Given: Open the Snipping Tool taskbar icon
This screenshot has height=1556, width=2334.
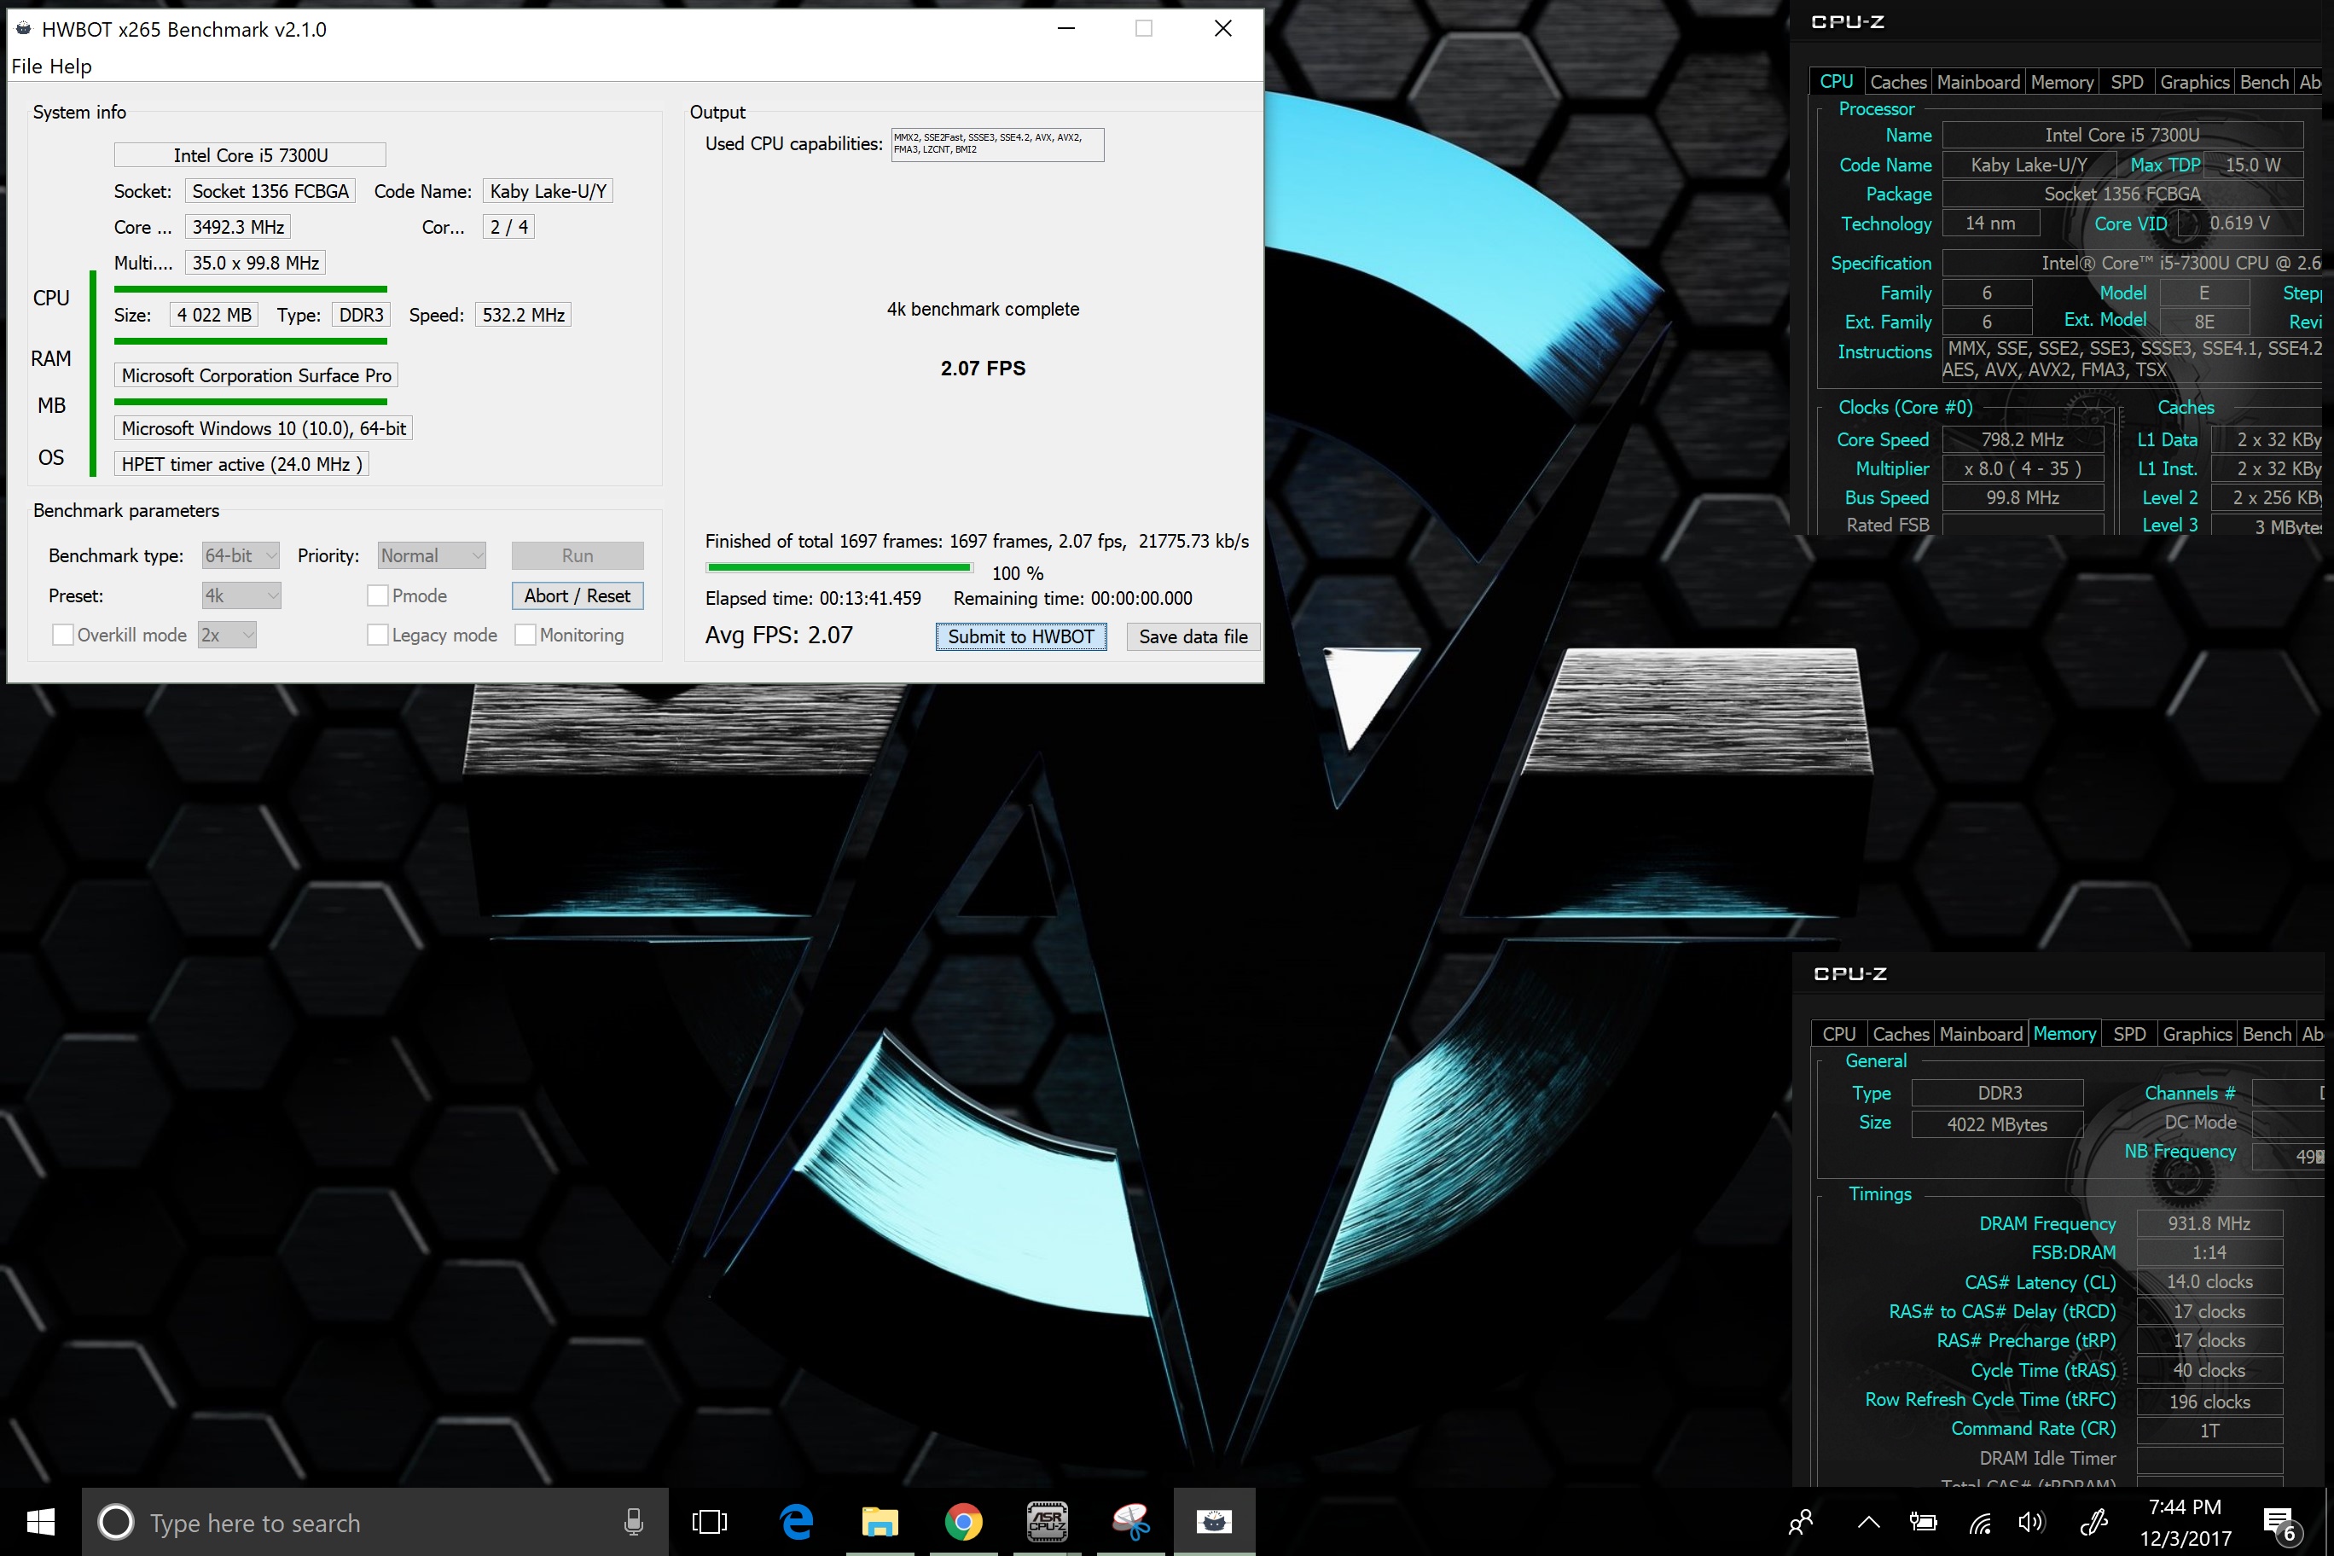Looking at the screenshot, I should click(1130, 1521).
